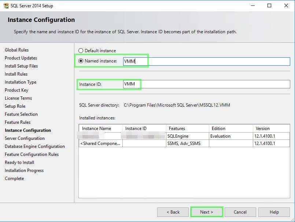Minimize the setup window
The image size is (295, 222).
point(253,5)
